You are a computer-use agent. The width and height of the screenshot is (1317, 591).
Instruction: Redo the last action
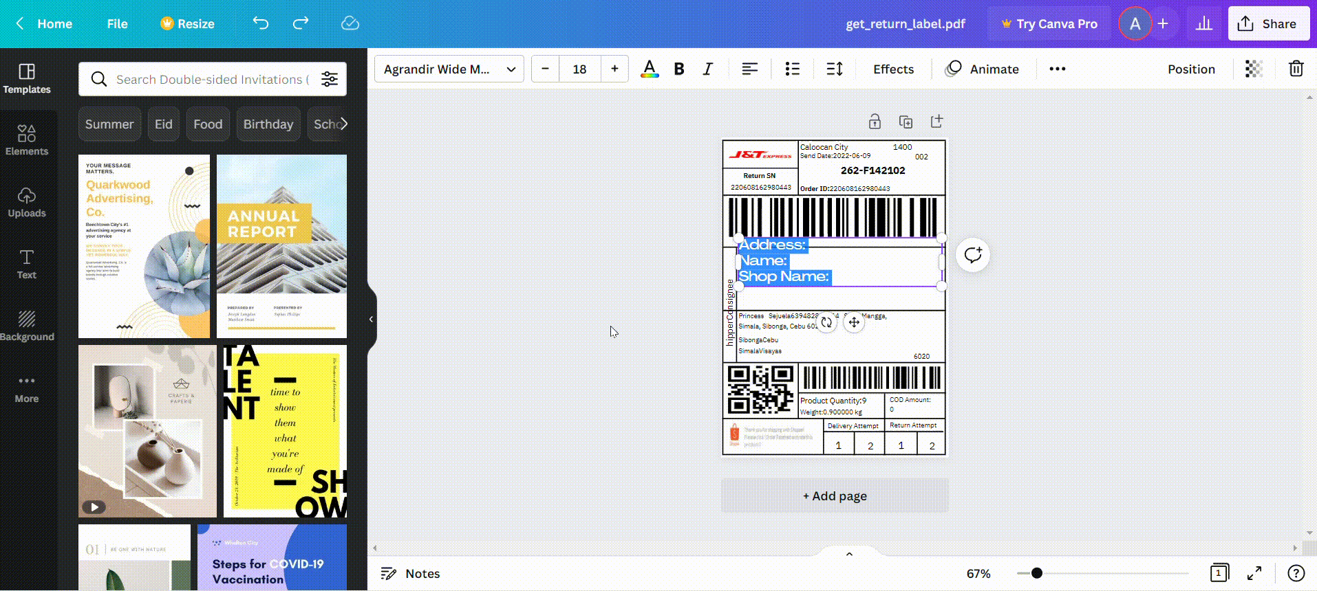tap(301, 23)
